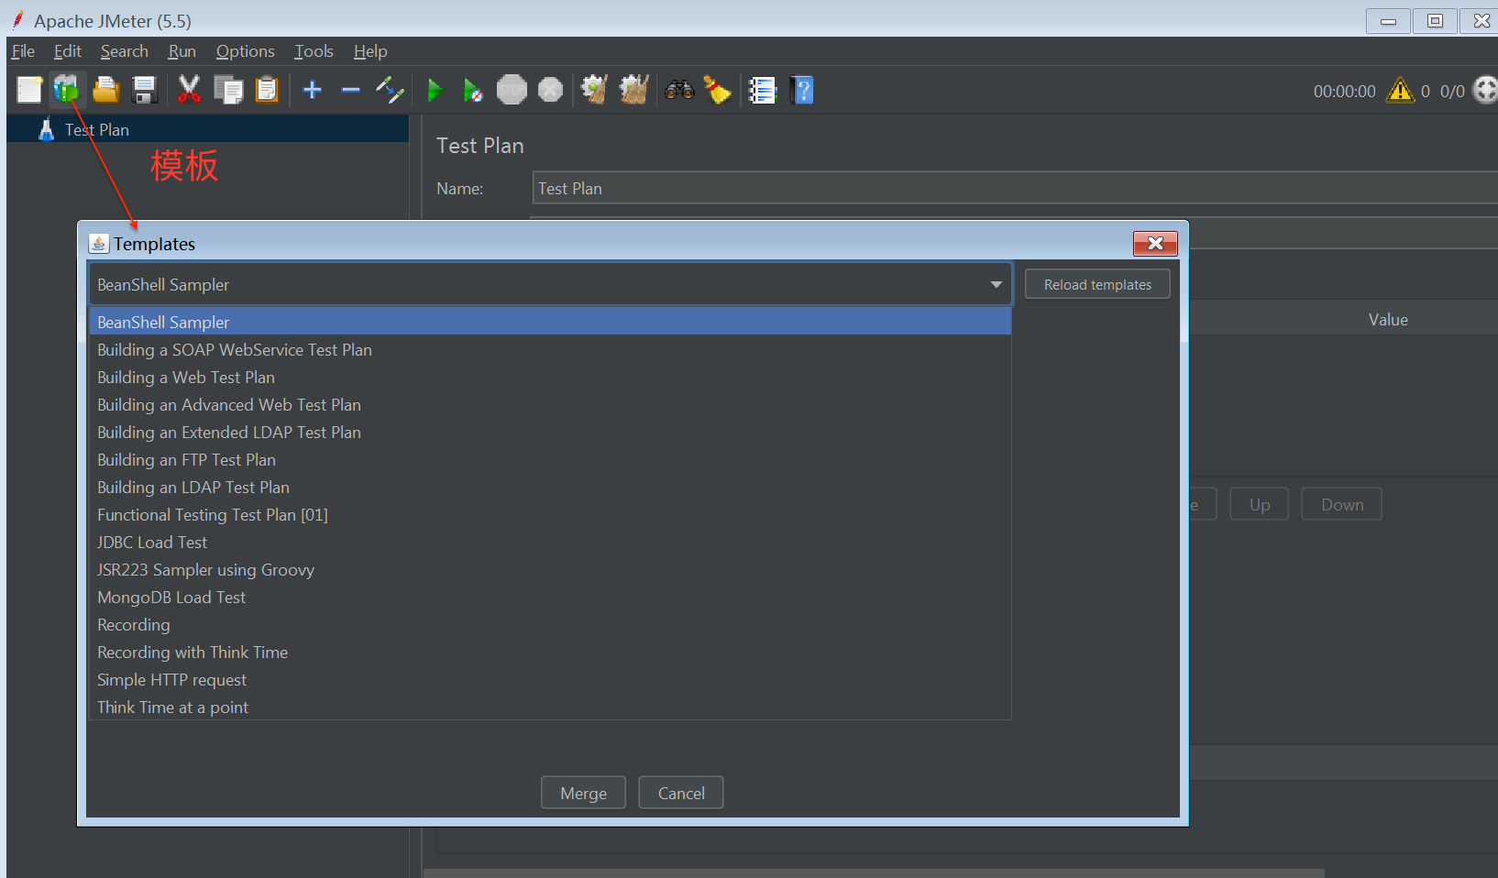1498x878 pixels.
Task: Select Building an Advanced Web Test Plan
Action: (550, 404)
